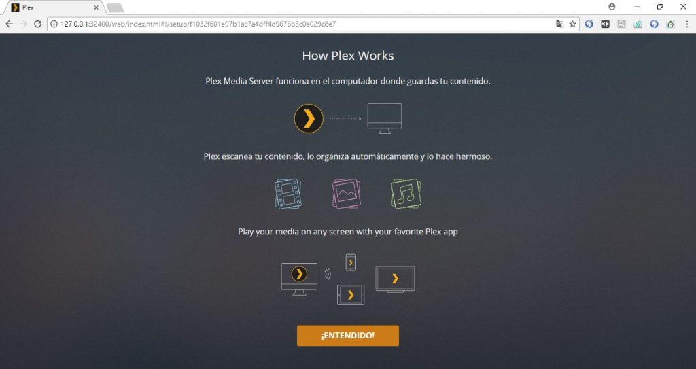Image resolution: width=696 pixels, height=369 pixels.
Task: Select the green music note icon
Action: coord(406,194)
